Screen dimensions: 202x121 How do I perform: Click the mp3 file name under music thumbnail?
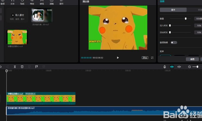point(41,24)
